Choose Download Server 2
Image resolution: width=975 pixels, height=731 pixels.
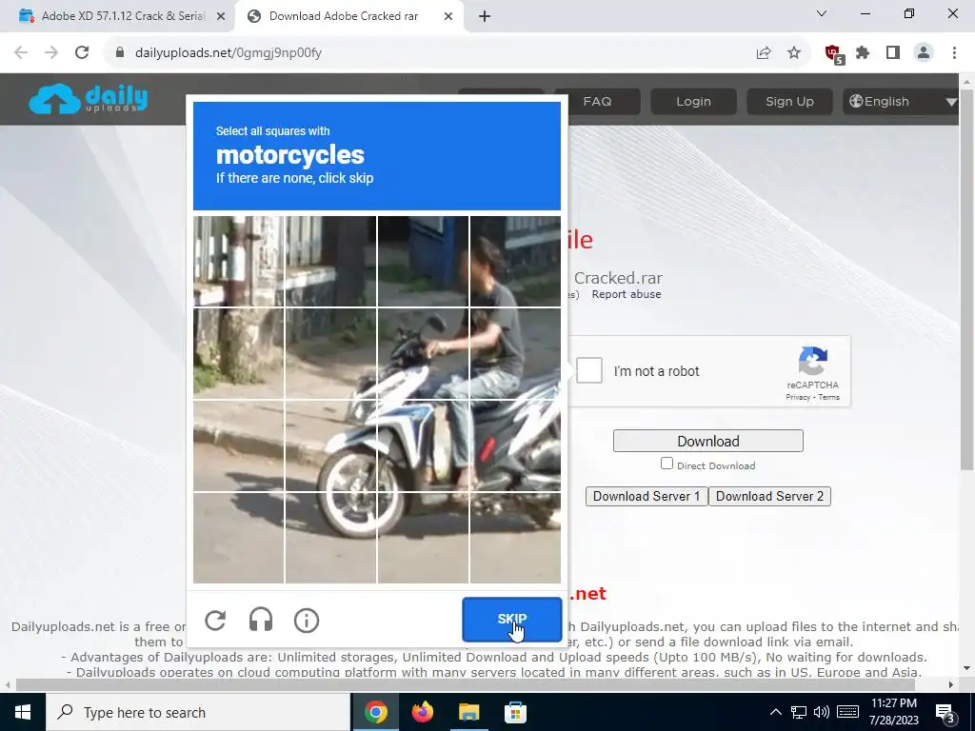click(769, 496)
